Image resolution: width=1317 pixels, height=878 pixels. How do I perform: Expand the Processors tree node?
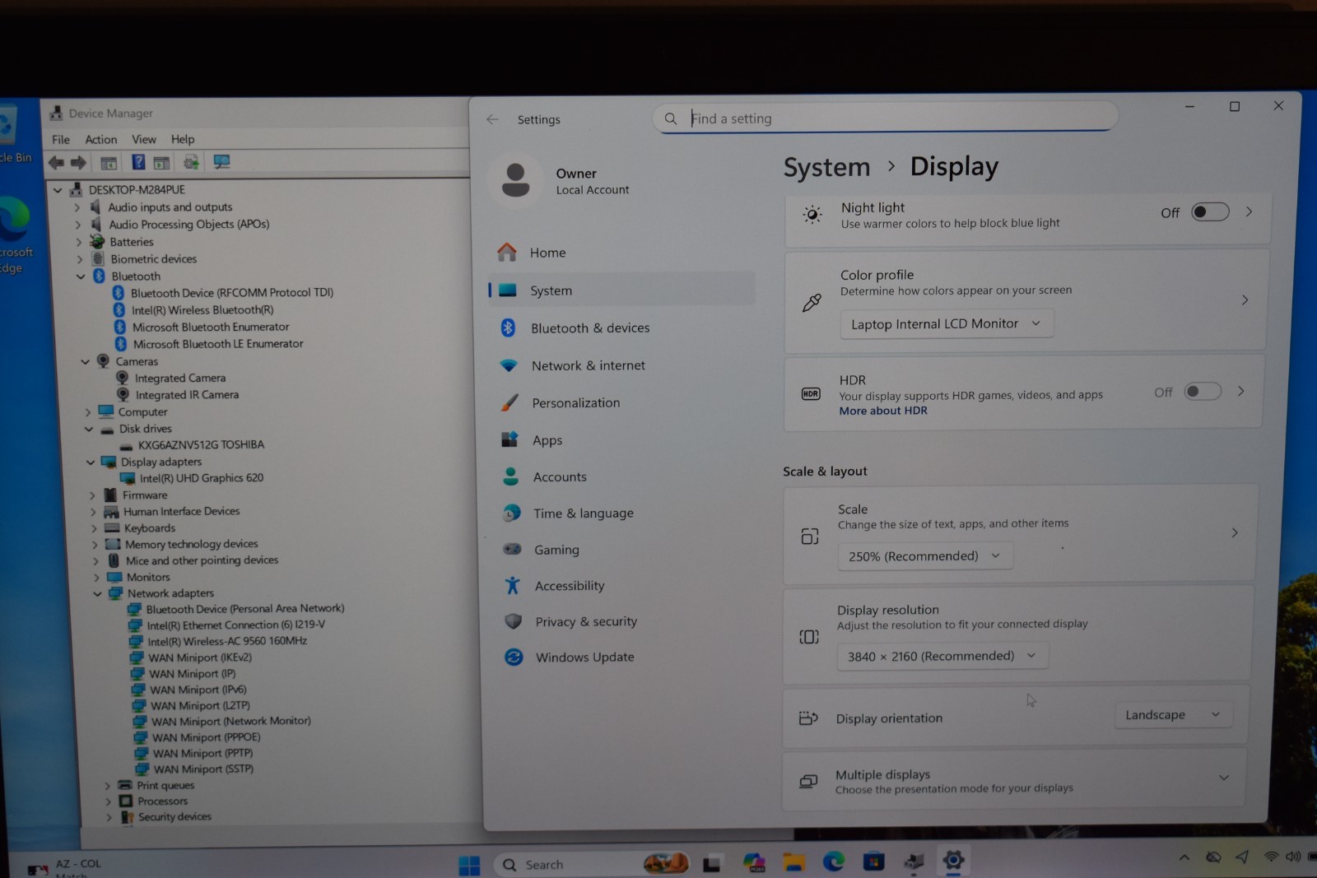click(108, 801)
